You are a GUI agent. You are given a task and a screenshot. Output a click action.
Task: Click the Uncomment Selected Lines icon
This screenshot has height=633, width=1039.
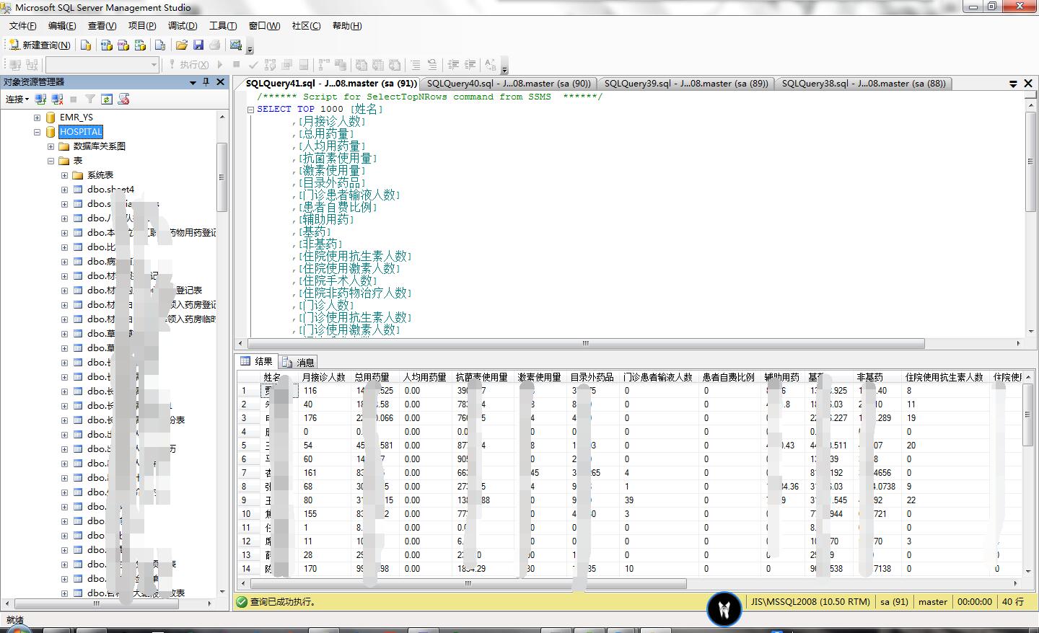click(x=431, y=64)
